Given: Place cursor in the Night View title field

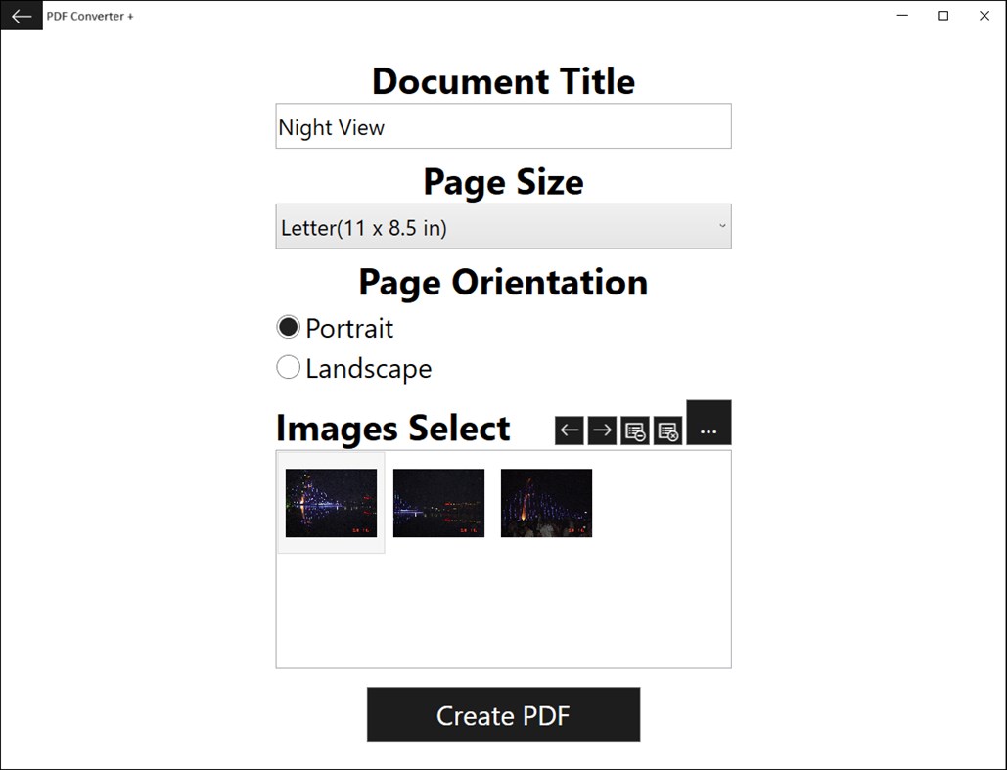Looking at the screenshot, I should pyautogui.click(x=503, y=125).
